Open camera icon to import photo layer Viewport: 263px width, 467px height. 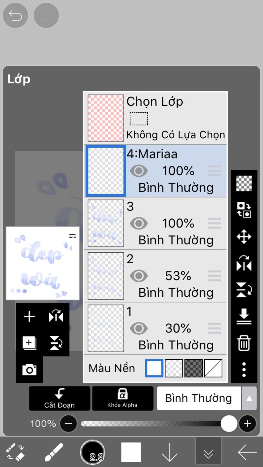tap(29, 370)
